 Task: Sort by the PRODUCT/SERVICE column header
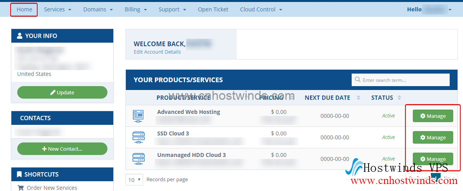(183, 97)
